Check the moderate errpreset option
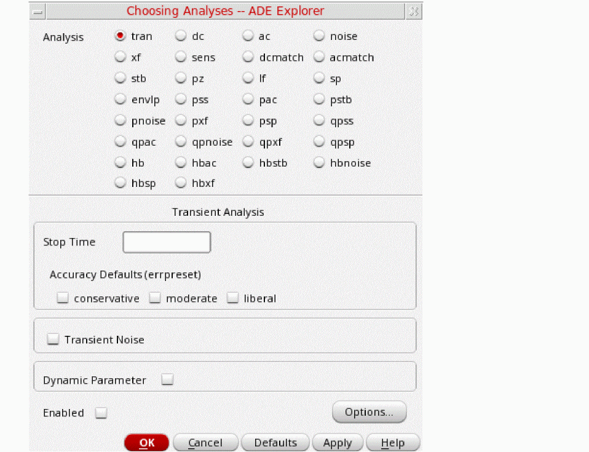The image size is (589, 452). 155,298
